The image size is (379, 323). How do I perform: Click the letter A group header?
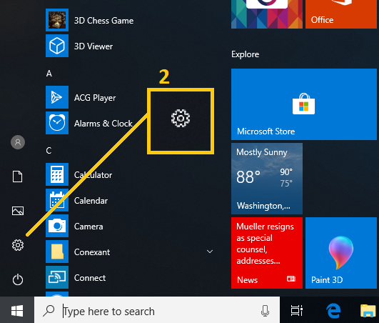[49, 74]
